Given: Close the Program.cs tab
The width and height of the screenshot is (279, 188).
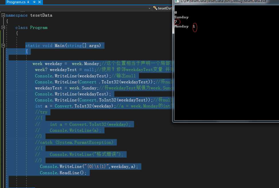Looking at the screenshot, I should pos(40,2).
